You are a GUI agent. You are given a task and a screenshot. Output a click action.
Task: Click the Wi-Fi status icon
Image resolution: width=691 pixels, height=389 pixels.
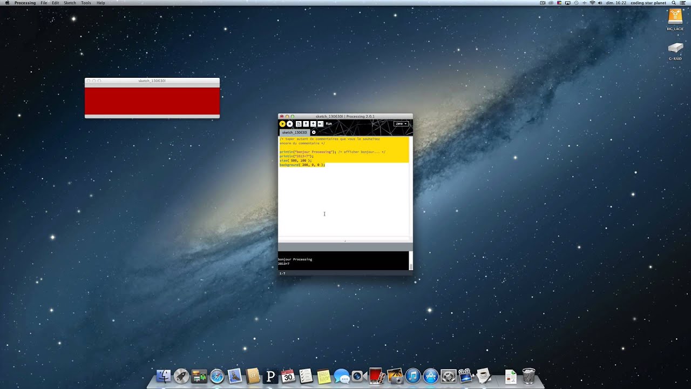(592, 3)
